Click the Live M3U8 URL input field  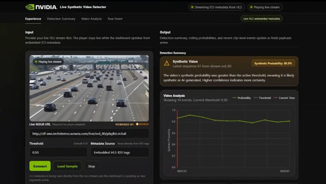click(89, 134)
